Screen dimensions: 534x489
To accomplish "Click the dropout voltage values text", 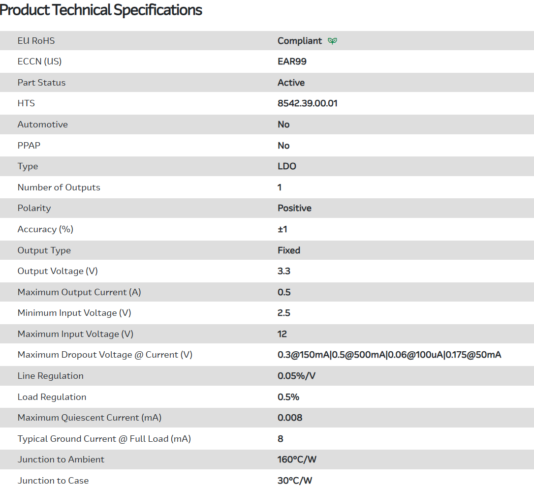I will click(389, 355).
